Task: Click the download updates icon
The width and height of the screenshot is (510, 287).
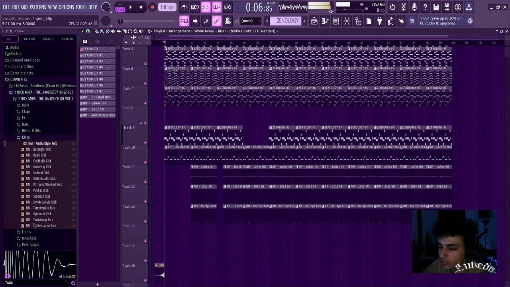Action: click(469, 7)
